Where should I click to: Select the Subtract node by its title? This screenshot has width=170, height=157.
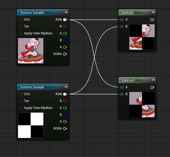tap(128, 80)
